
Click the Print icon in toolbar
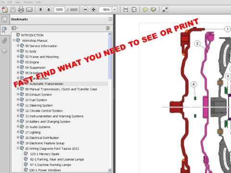coord(21,10)
